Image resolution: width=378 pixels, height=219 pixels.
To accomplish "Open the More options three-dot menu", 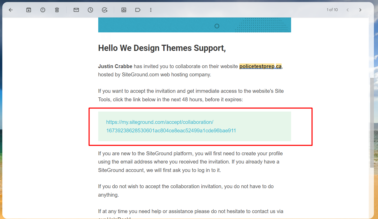I will (x=151, y=10).
